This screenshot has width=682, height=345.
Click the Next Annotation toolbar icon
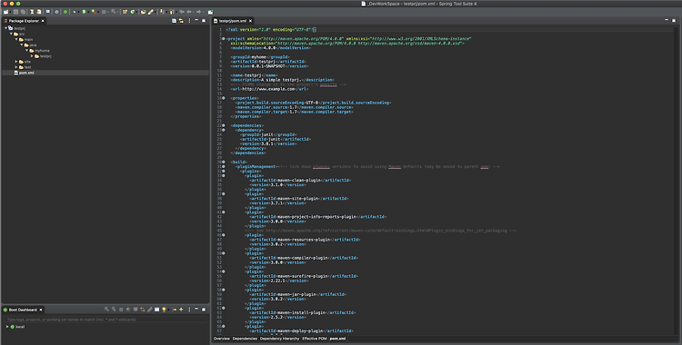[x=161, y=12]
